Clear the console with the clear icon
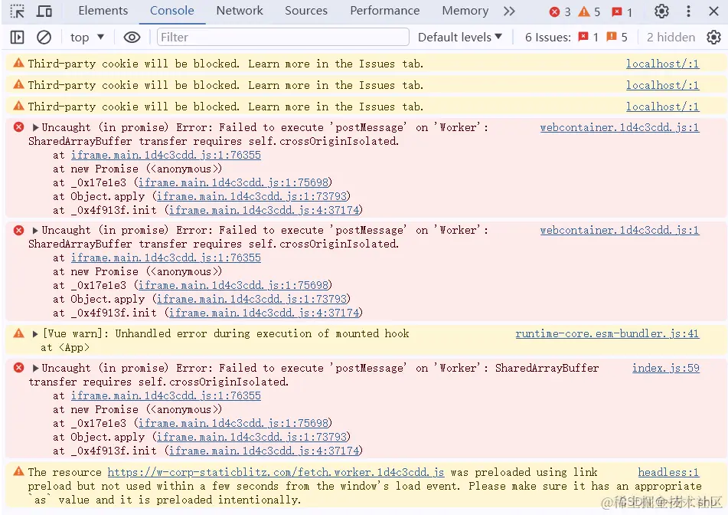The width and height of the screenshot is (728, 515). click(44, 38)
